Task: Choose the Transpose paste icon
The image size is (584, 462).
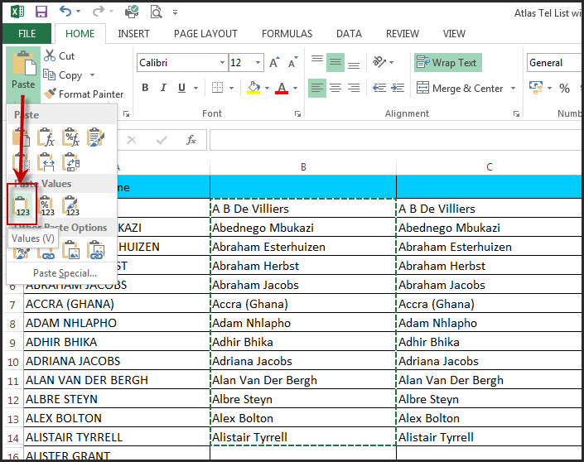Action: click(71, 161)
